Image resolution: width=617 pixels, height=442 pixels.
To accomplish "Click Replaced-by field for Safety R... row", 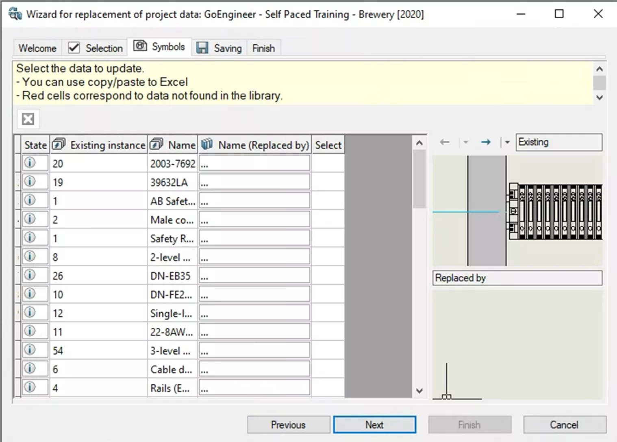I will click(x=254, y=238).
